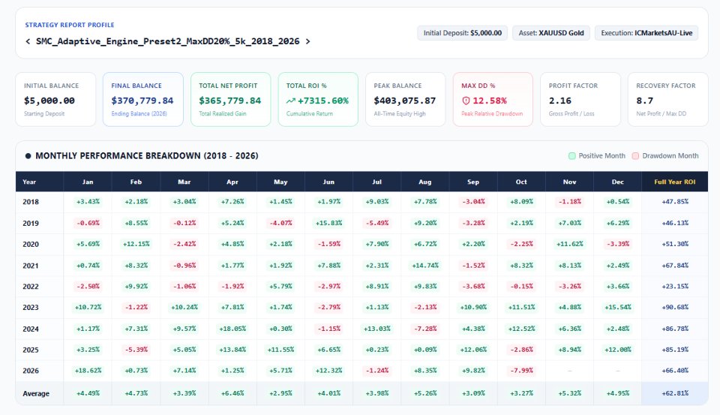Click the STRATEGY REPORT PROFILE label

point(69,25)
